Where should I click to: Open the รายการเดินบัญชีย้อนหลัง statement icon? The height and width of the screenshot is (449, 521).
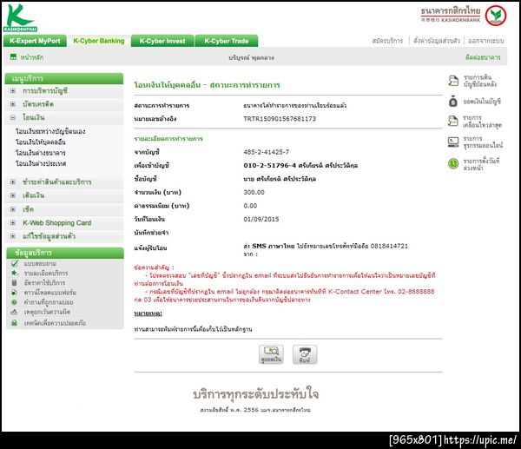[453, 81]
